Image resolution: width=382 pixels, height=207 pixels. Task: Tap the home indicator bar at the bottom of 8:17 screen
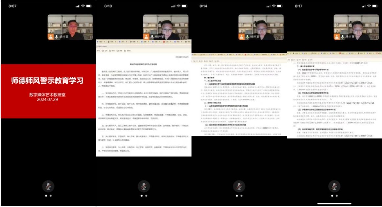[334, 203]
